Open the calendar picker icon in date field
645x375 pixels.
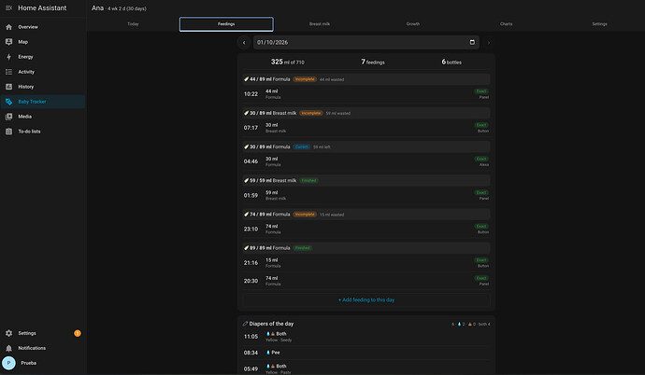pos(472,42)
